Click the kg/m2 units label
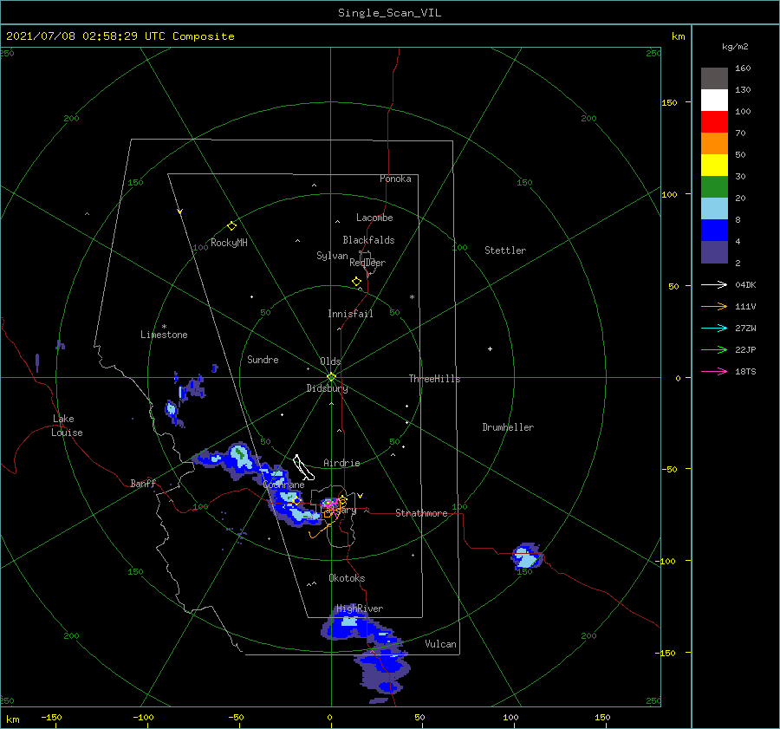The height and width of the screenshot is (729, 780). point(735,47)
